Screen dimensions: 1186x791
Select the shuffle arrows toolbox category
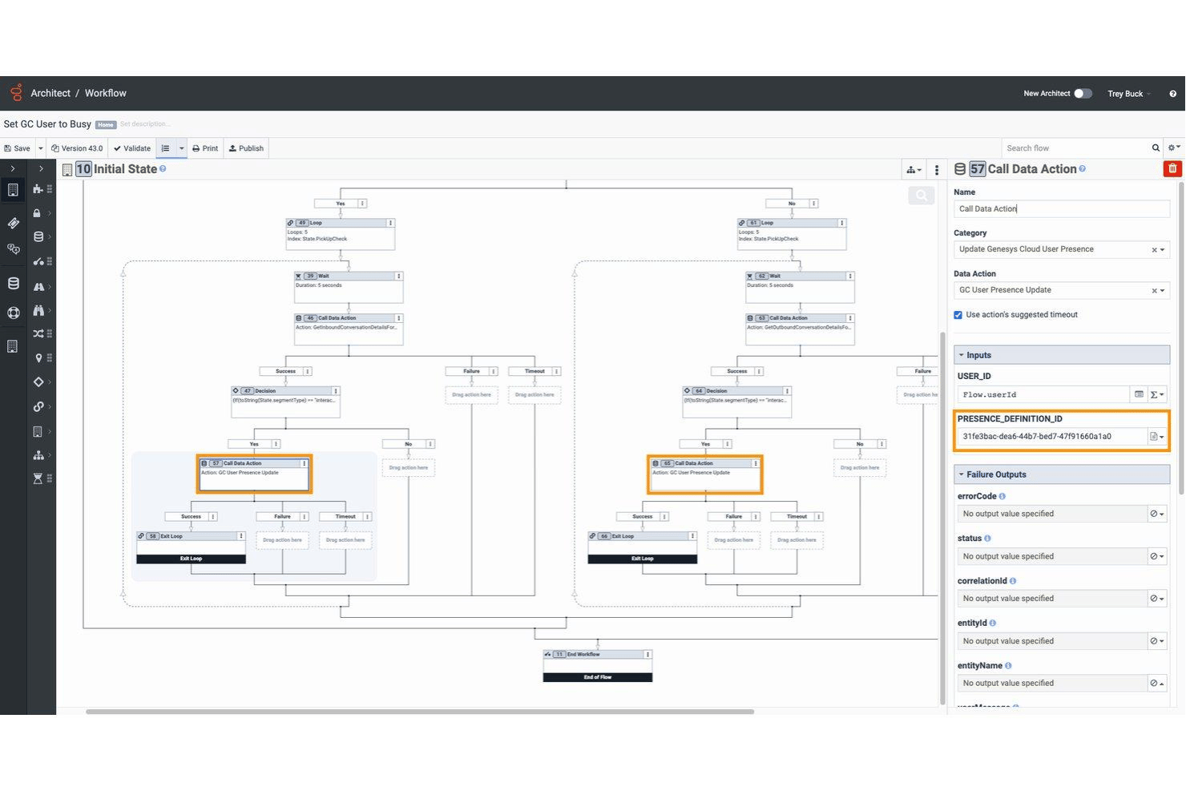[38, 333]
